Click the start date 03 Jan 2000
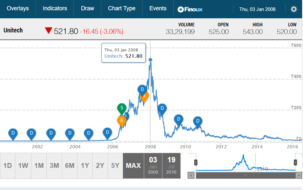This screenshot has width=303, height=190. (153, 166)
